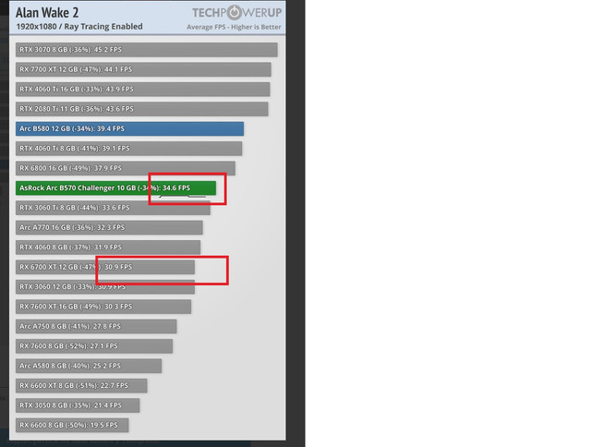
Task: Select the RTX 4060 Ti 16 GB bar
Action: [x=143, y=90]
